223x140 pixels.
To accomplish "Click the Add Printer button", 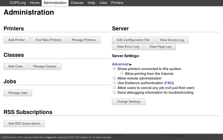I will click(17, 40).
